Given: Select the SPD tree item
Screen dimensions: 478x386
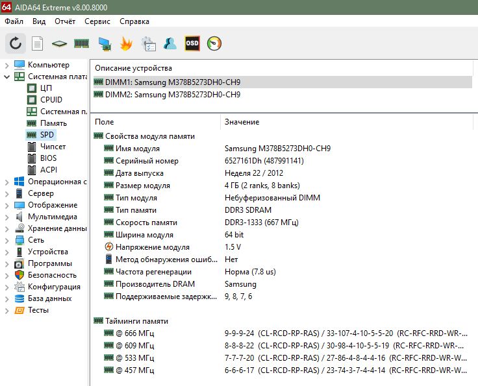Looking at the screenshot, I should tap(40, 135).
